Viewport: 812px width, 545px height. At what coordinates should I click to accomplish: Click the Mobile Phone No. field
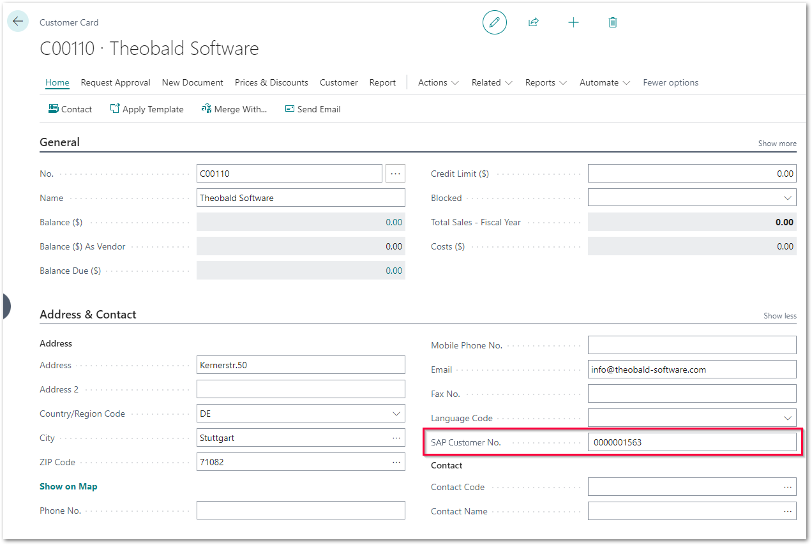click(x=692, y=345)
